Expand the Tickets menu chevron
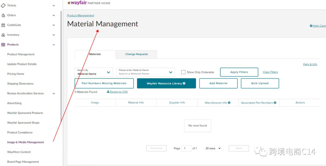 (54, 6)
